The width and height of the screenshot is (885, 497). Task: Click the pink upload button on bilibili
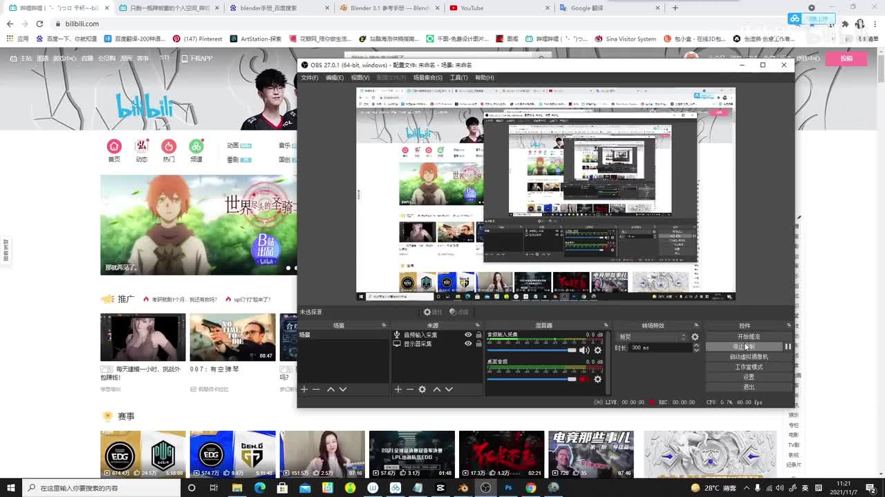click(847, 59)
